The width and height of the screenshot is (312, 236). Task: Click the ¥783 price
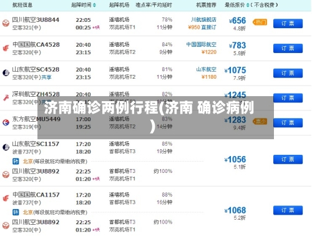(238, 46)
